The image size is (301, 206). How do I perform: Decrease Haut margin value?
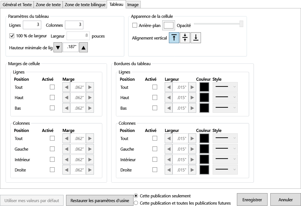(66, 97)
